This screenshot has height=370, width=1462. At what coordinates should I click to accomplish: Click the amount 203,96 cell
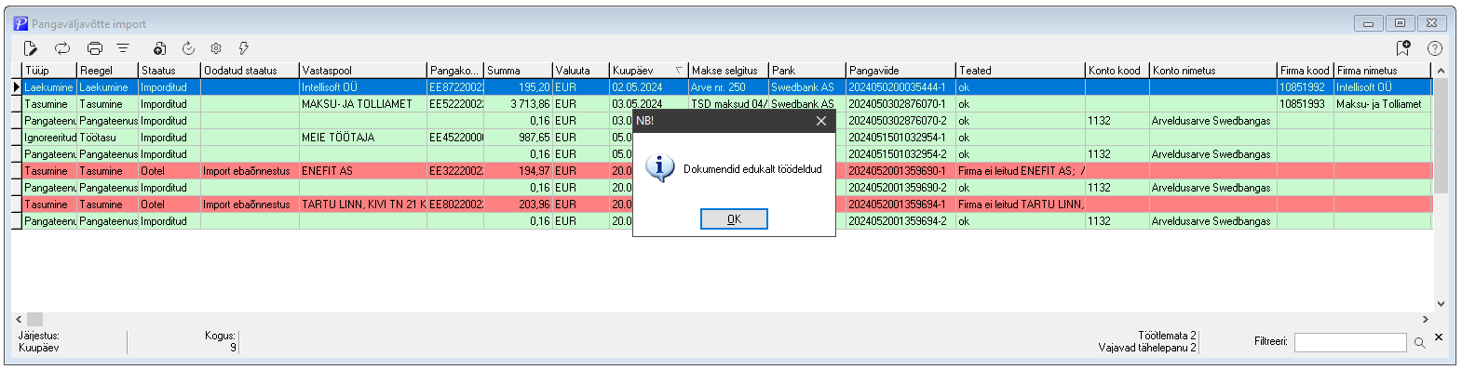(518, 205)
